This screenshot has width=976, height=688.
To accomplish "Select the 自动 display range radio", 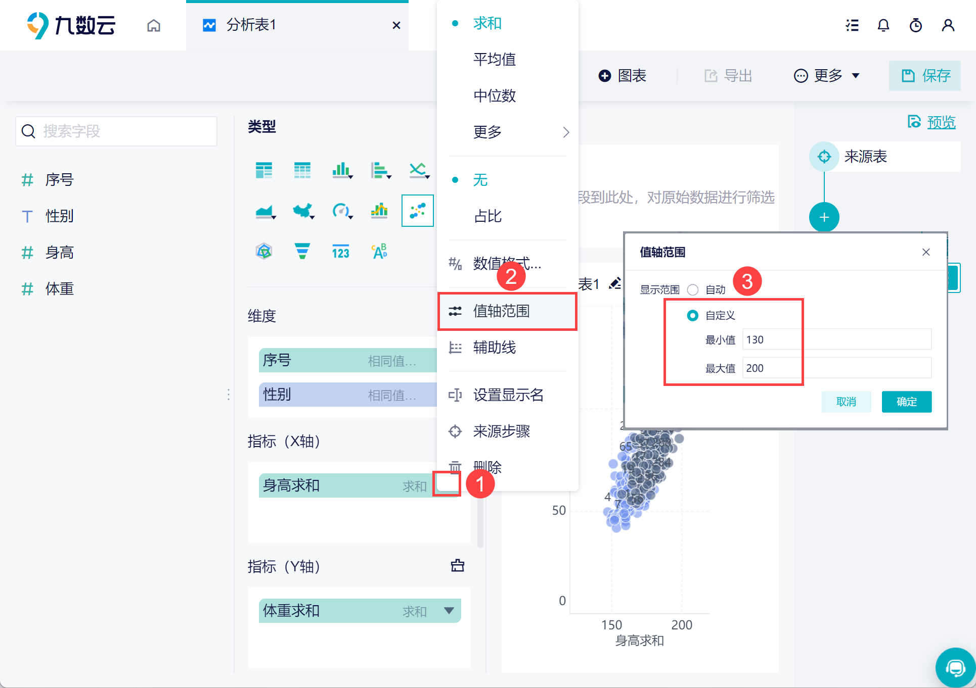I will 693,289.
